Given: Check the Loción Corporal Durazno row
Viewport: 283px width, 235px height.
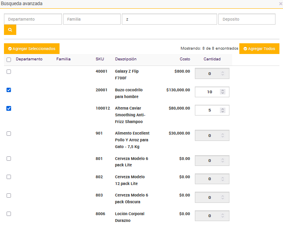Looking at the screenshot, I should pyautogui.click(x=9, y=214).
